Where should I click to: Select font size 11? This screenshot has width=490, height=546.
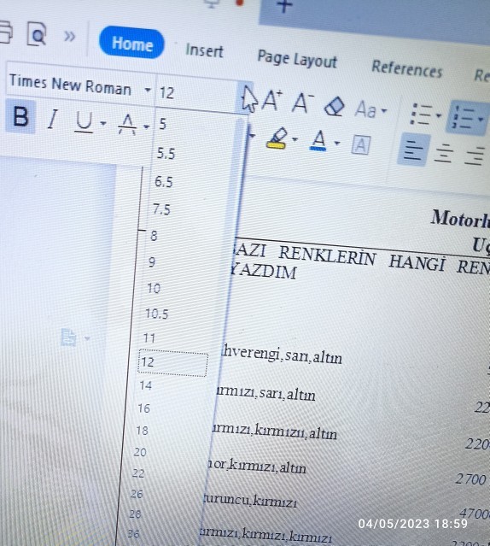[149, 338]
